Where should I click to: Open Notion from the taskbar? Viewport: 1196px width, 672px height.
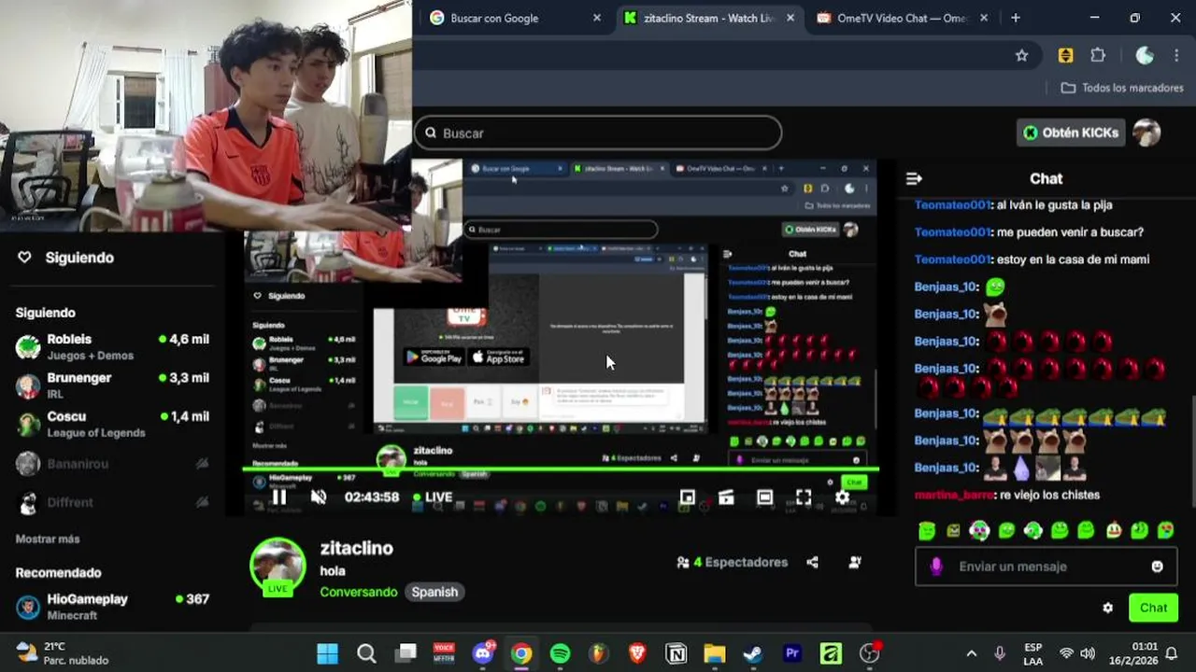[676, 653]
